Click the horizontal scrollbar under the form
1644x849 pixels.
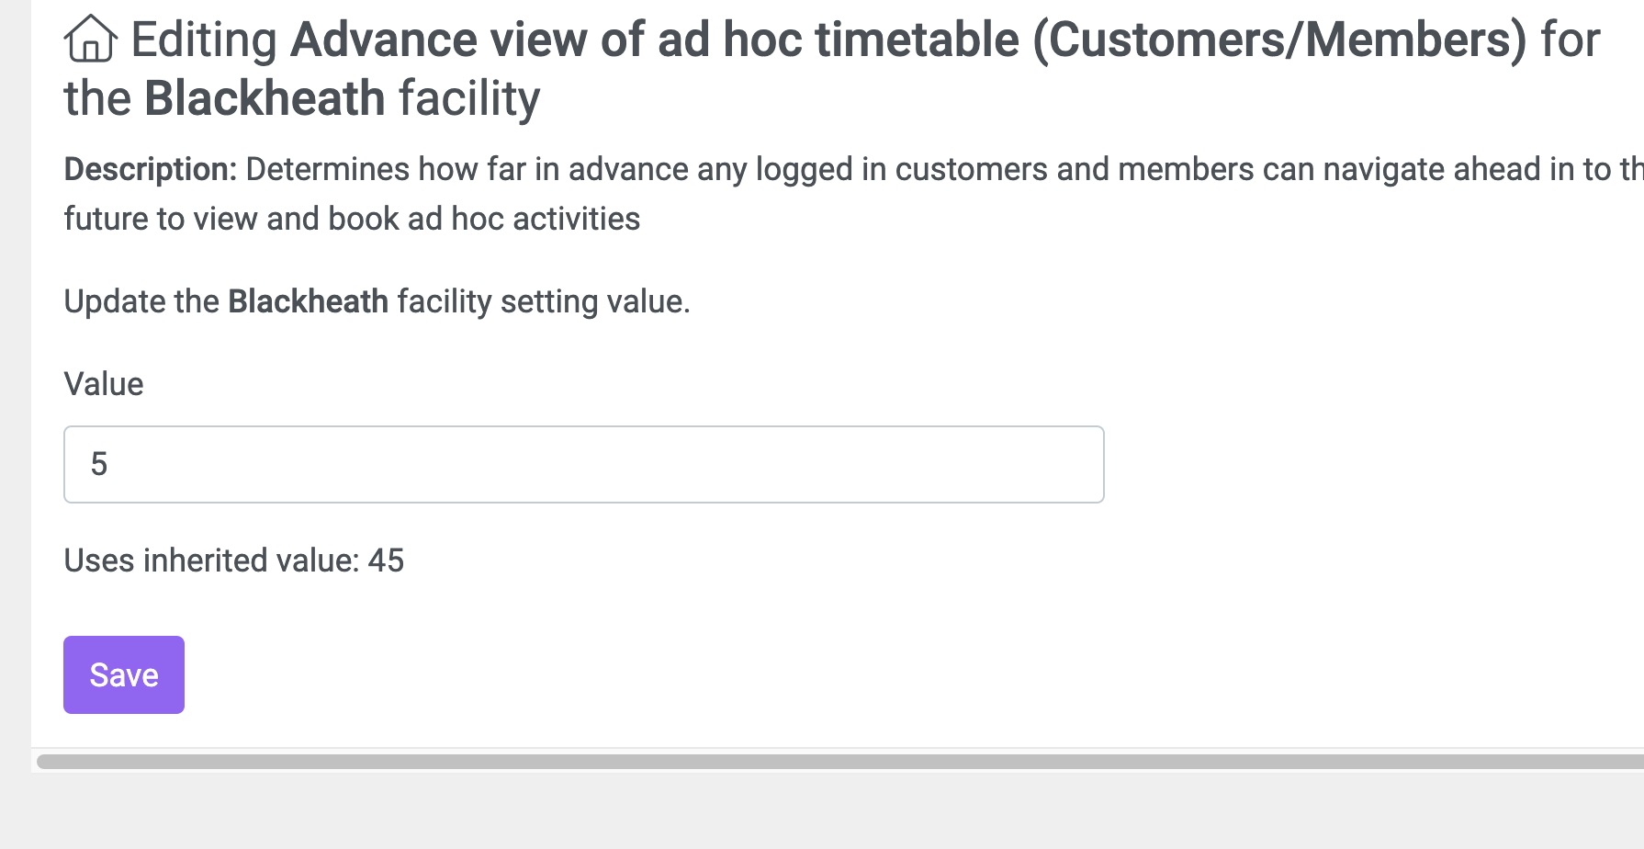click(x=840, y=762)
